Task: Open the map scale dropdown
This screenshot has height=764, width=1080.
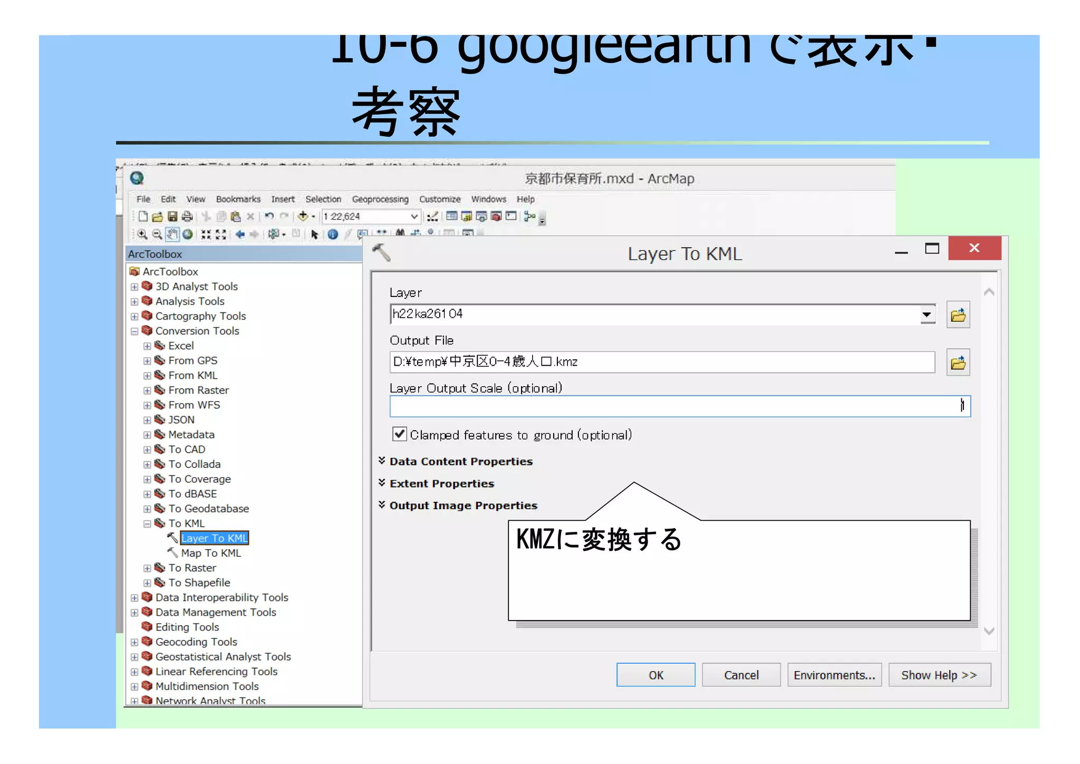Action: 414,216
